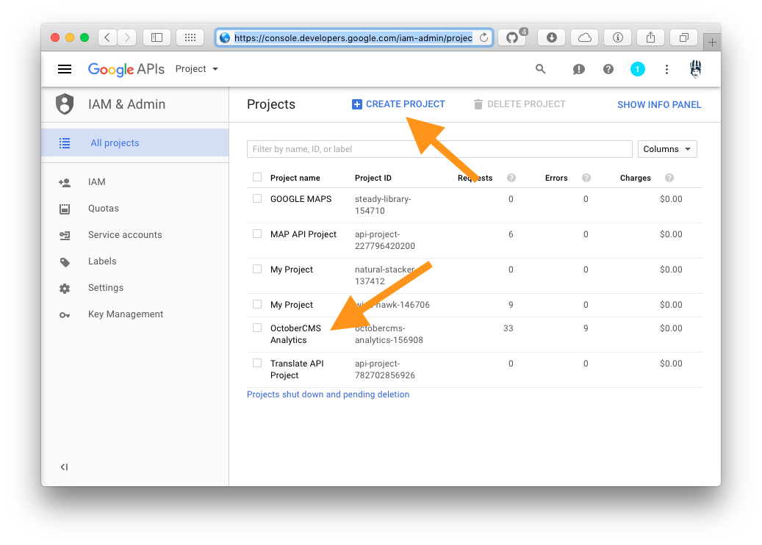Open the send feedback icon

click(x=578, y=70)
